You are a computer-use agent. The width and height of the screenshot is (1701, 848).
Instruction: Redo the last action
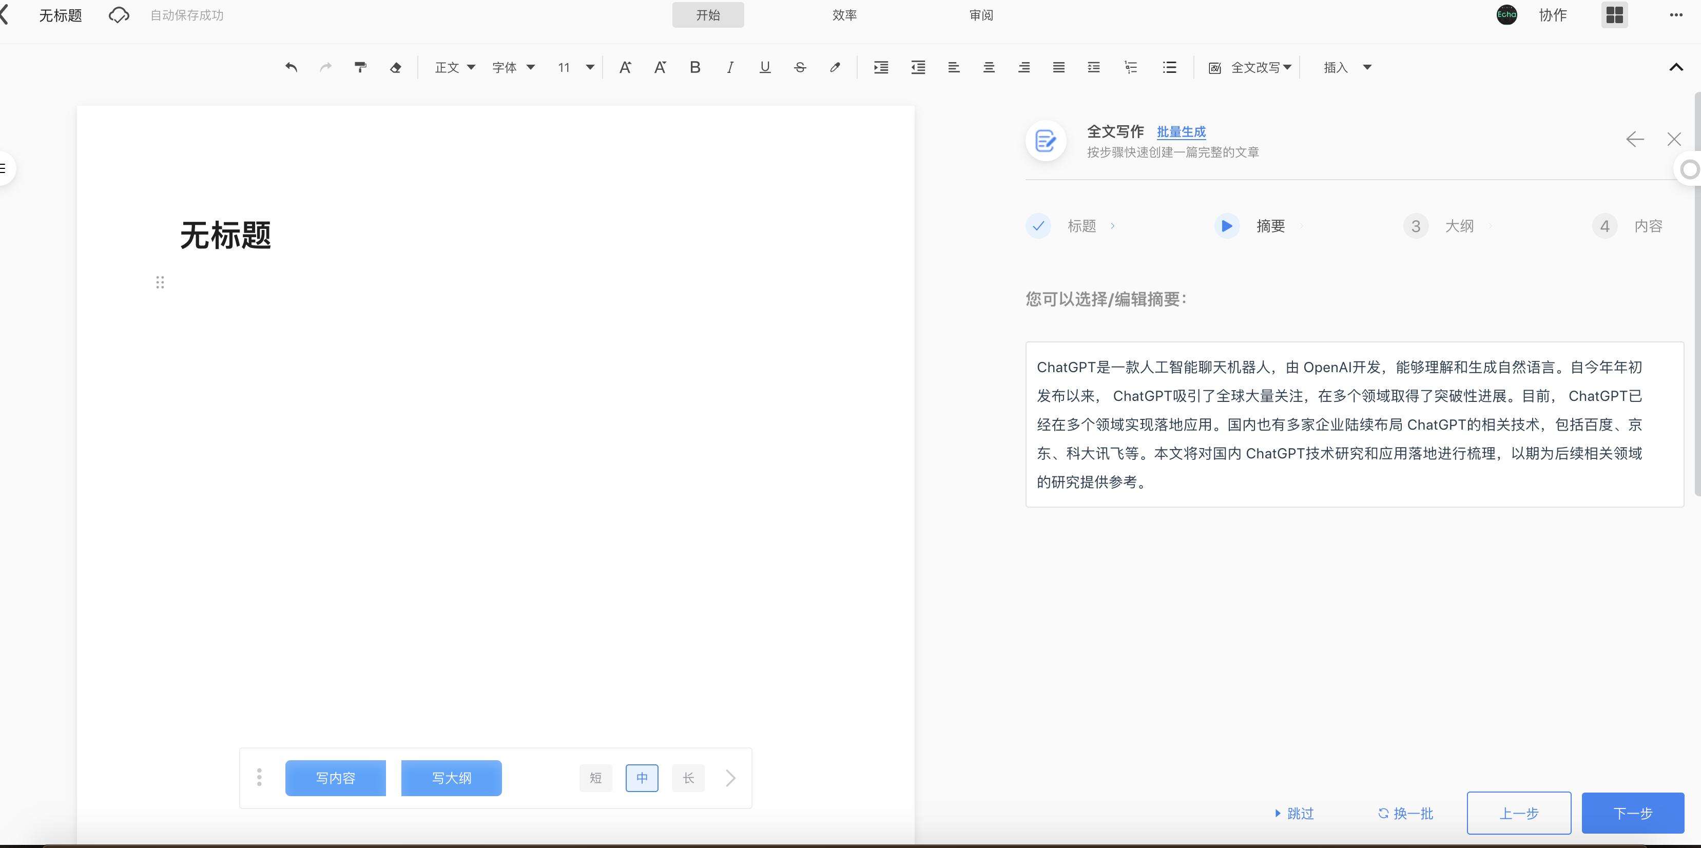coord(325,67)
